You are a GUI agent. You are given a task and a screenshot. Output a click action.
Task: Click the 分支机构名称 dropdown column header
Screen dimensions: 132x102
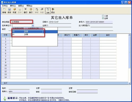(34, 28)
